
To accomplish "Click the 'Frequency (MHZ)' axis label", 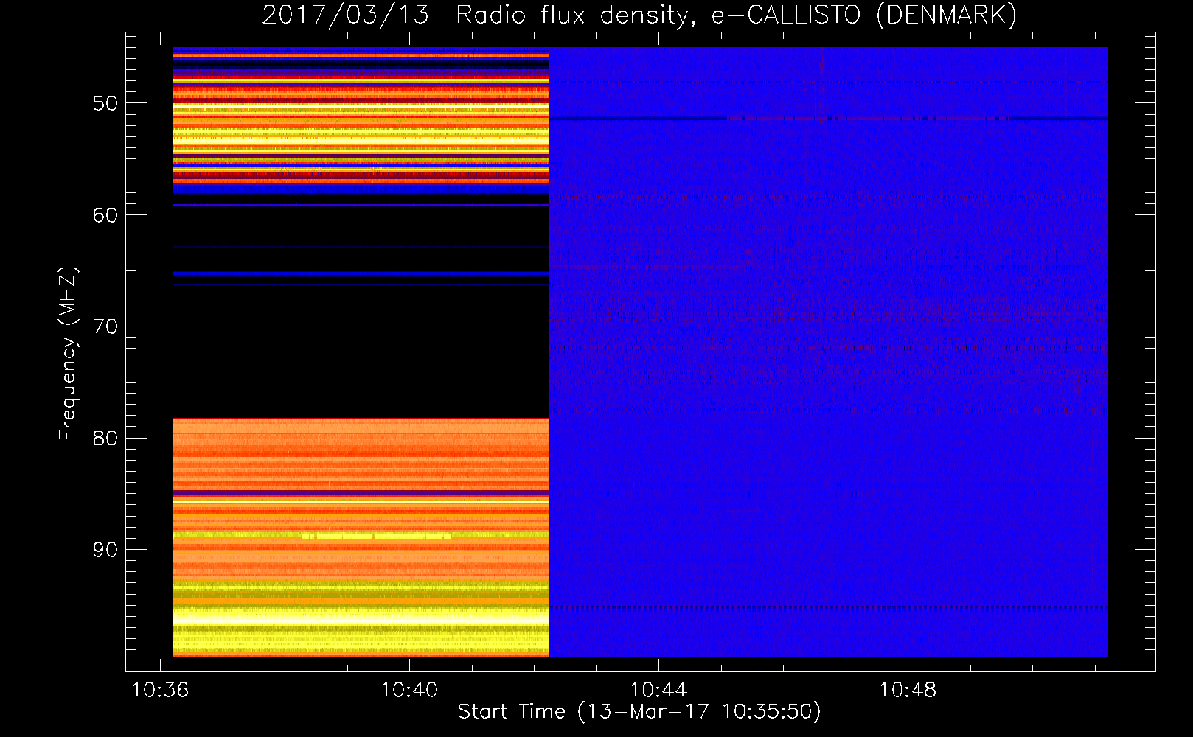I will coord(68,354).
